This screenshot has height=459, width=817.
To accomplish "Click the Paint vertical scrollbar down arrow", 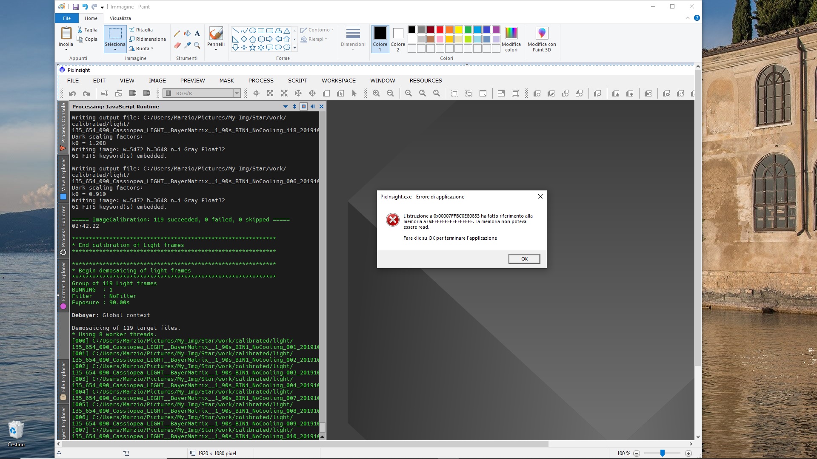I will pos(698,437).
